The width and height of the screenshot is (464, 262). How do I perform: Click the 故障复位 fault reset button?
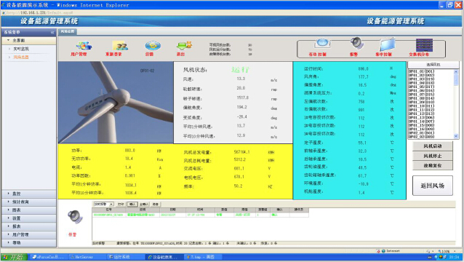click(x=432, y=165)
